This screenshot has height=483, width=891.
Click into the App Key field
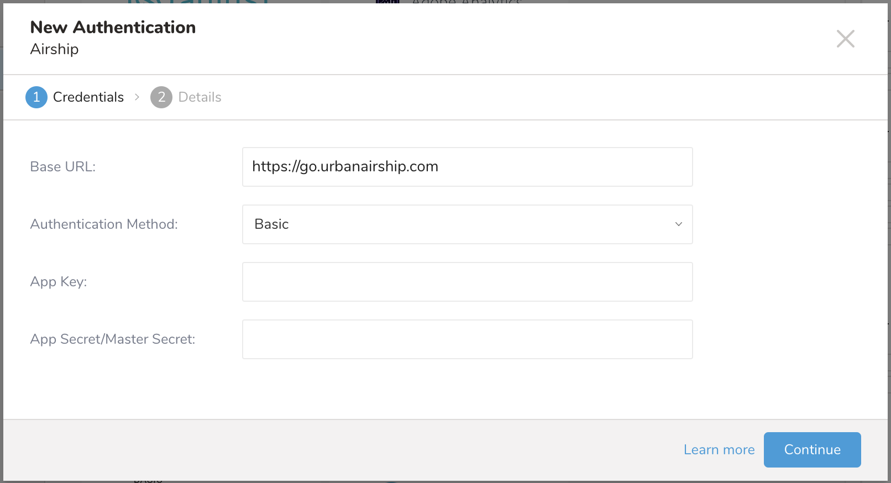(x=467, y=282)
